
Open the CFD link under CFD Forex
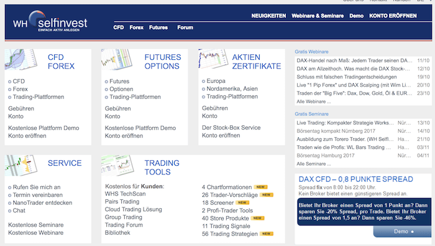(19, 82)
